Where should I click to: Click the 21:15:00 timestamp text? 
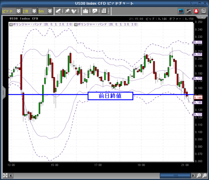point(136,19)
